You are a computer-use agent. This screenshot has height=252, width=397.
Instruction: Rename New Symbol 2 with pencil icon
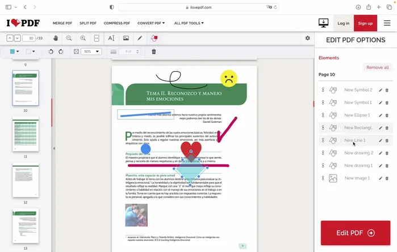pyautogui.click(x=381, y=90)
